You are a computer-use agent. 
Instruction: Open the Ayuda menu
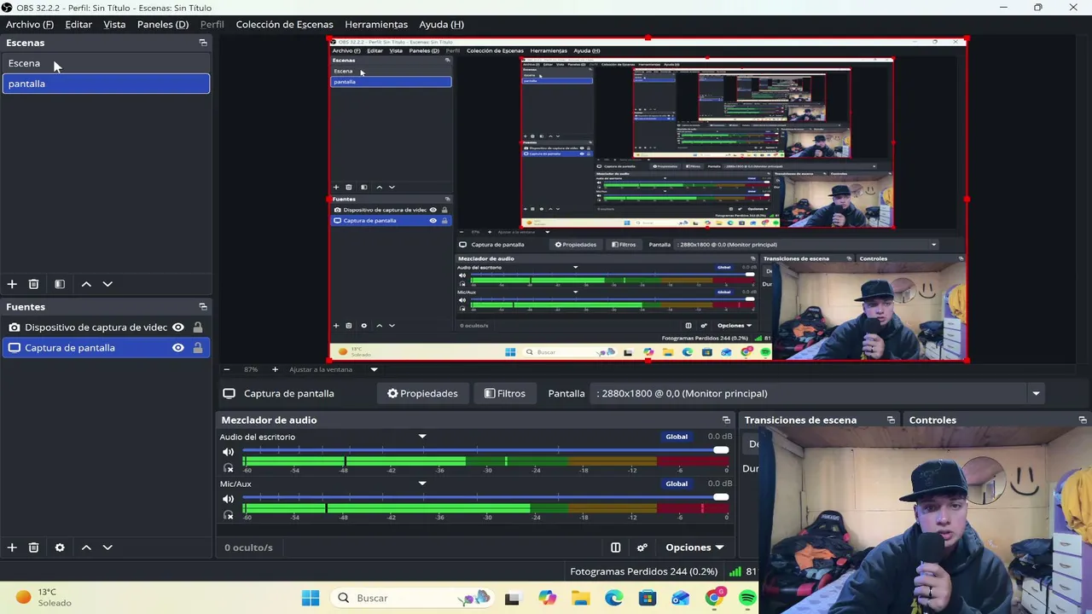coord(441,25)
